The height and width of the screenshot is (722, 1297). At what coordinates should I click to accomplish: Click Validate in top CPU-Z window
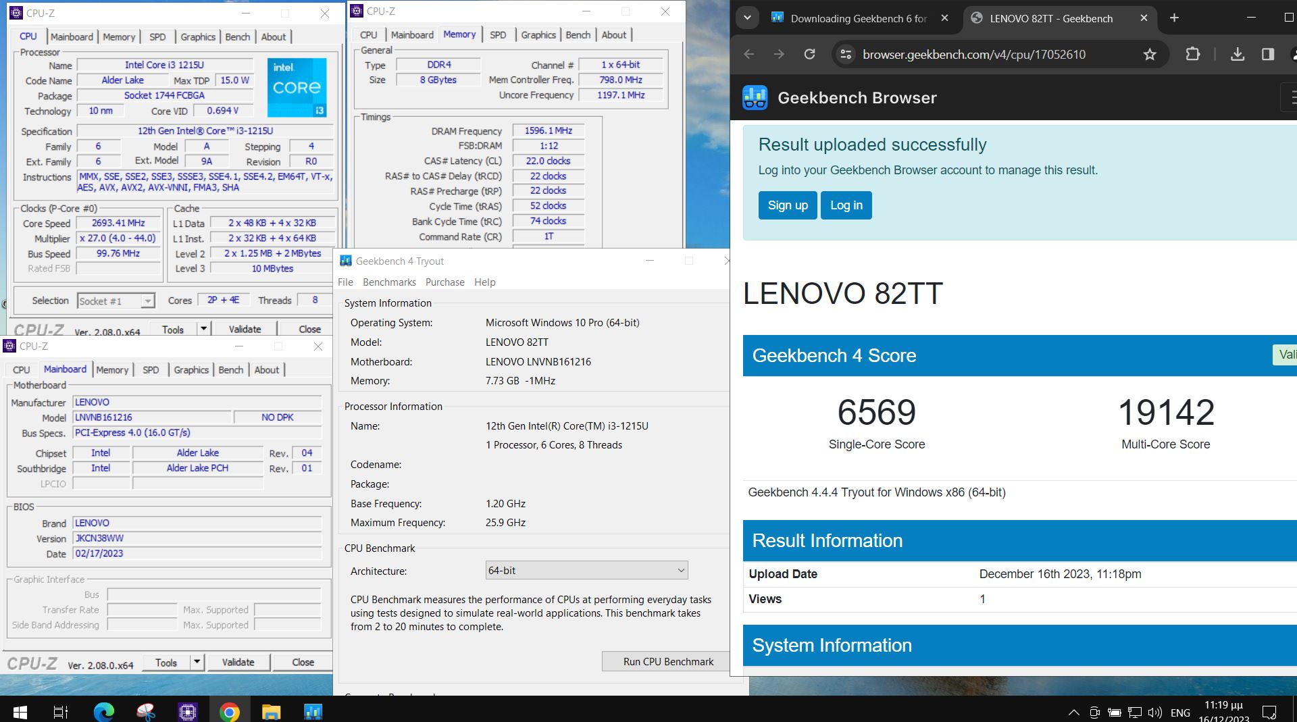pyautogui.click(x=245, y=329)
